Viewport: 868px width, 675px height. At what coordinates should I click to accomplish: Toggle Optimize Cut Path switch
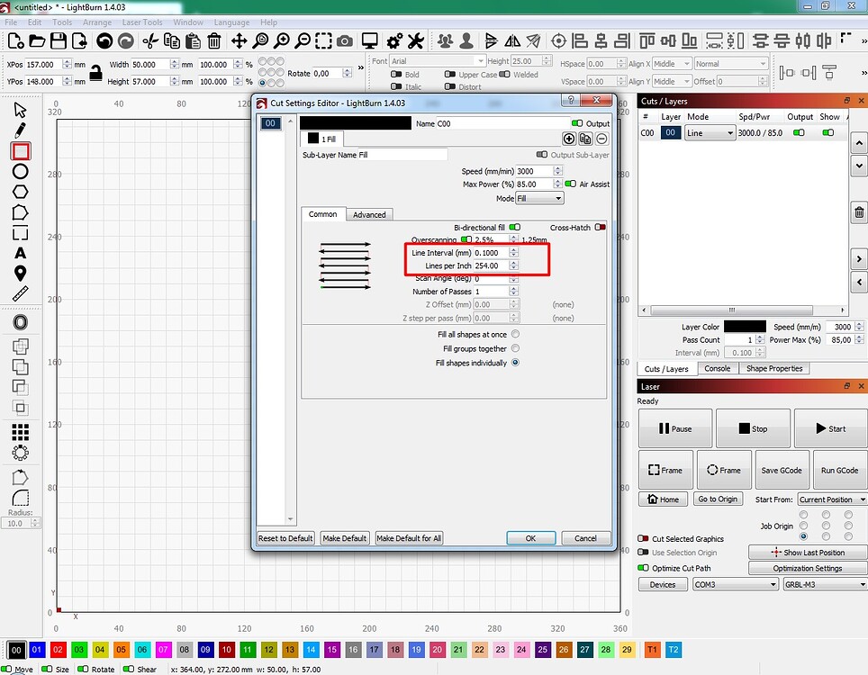point(643,568)
